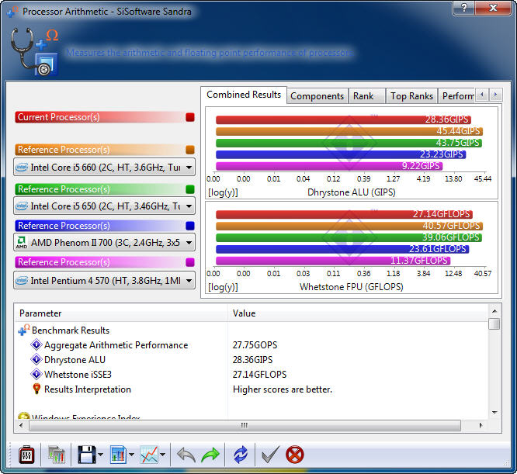The height and width of the screenshot is (474, 517).
Task: Open the AMD Phenom II 700 dropdown
Action: [104, 243]
